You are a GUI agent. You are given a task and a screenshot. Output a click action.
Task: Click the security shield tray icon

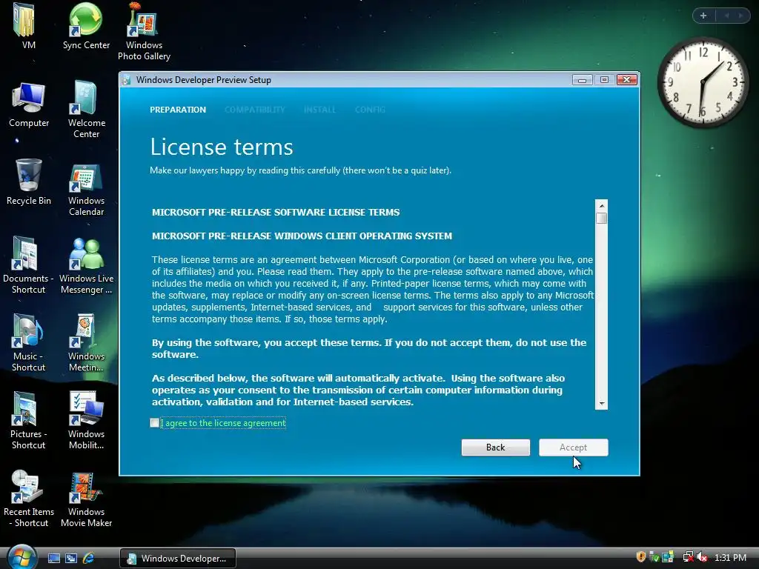click(641, 557)
